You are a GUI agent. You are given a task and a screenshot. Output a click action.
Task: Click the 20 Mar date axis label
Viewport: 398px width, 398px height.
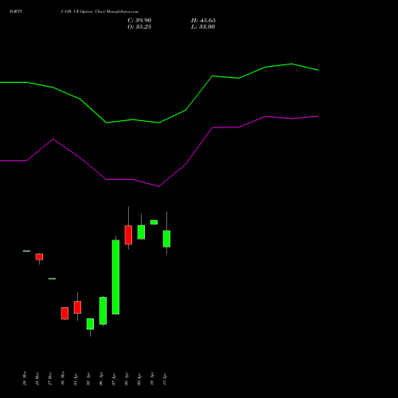point(25,378)
